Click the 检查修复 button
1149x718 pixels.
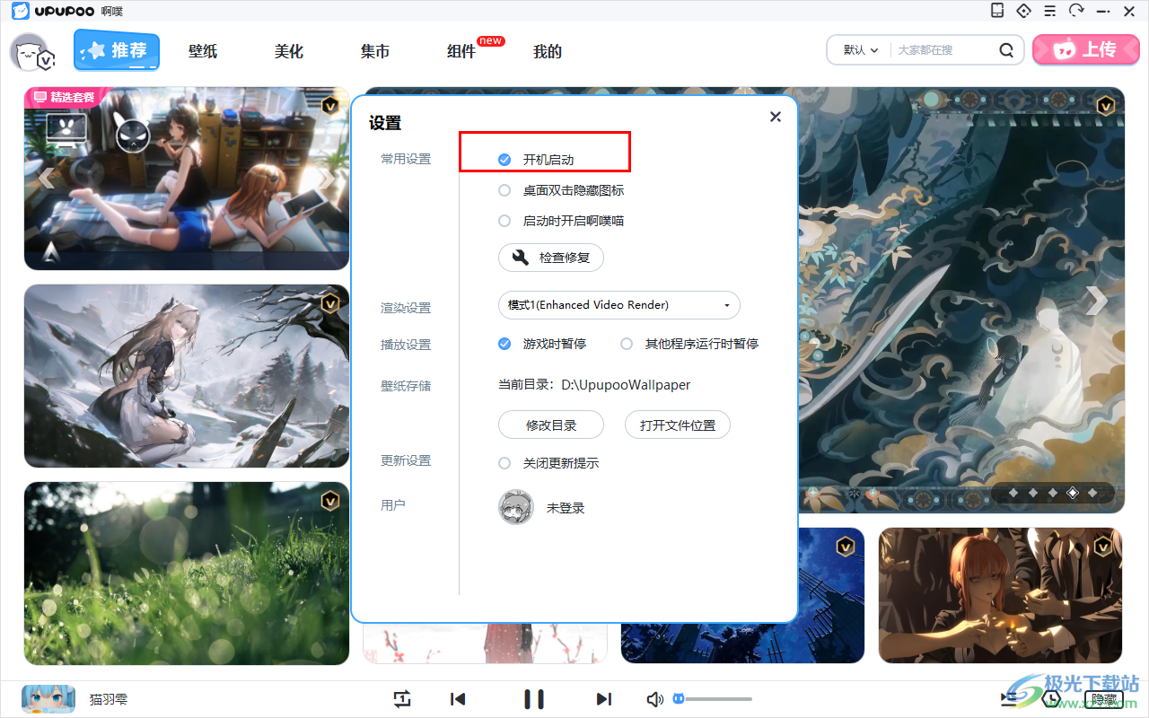551,258
